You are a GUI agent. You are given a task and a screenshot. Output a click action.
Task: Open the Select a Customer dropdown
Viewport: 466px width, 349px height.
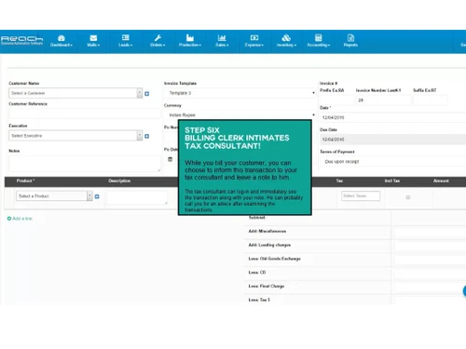75,93
